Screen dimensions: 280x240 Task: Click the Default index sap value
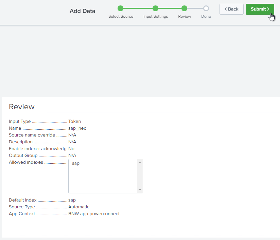pos(72,200)
